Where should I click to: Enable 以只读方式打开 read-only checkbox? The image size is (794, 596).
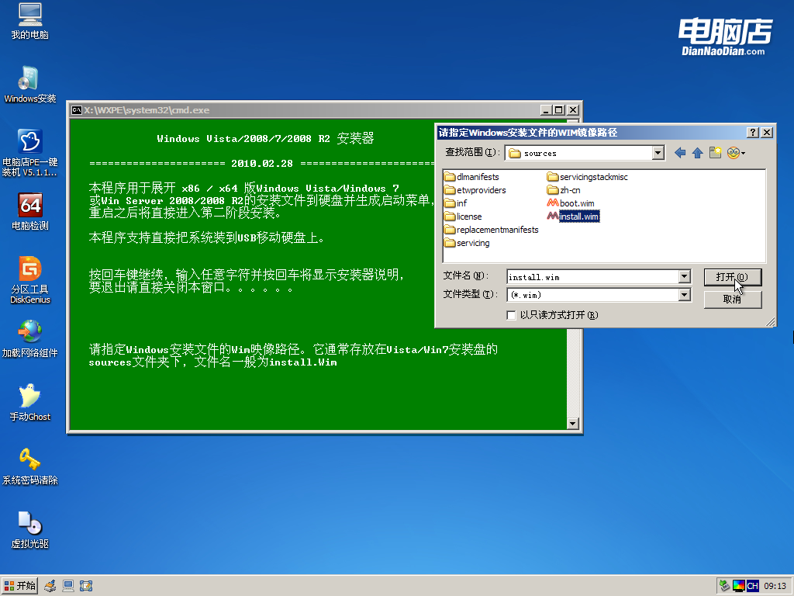[x=511, y=315]
